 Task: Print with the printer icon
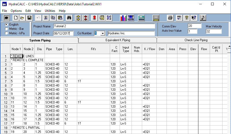[x=170, y=18]
